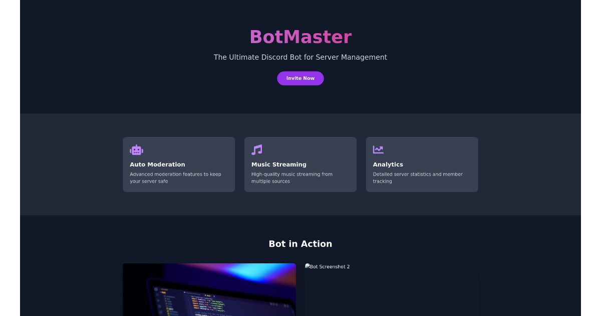Select the Analytics feature card
This screenshot has width=601, height=316.
pyautogui.click(x=422, y=164)
